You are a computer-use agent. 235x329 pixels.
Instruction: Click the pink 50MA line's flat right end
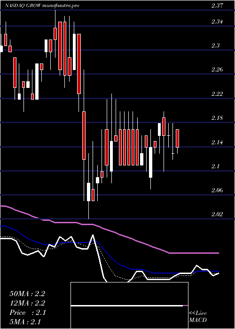(x=194, y=253)
